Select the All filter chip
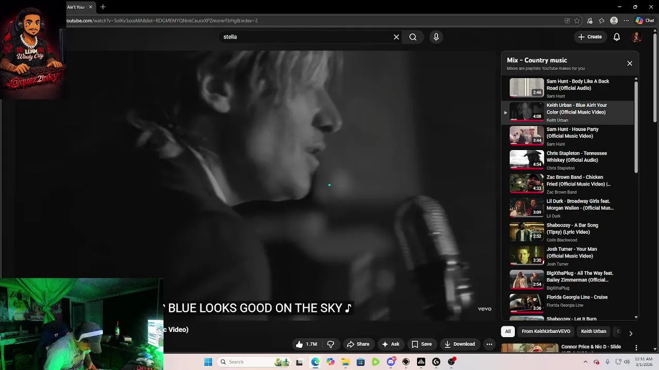This screenshot has height=370, width=659. tap(508, 331)
